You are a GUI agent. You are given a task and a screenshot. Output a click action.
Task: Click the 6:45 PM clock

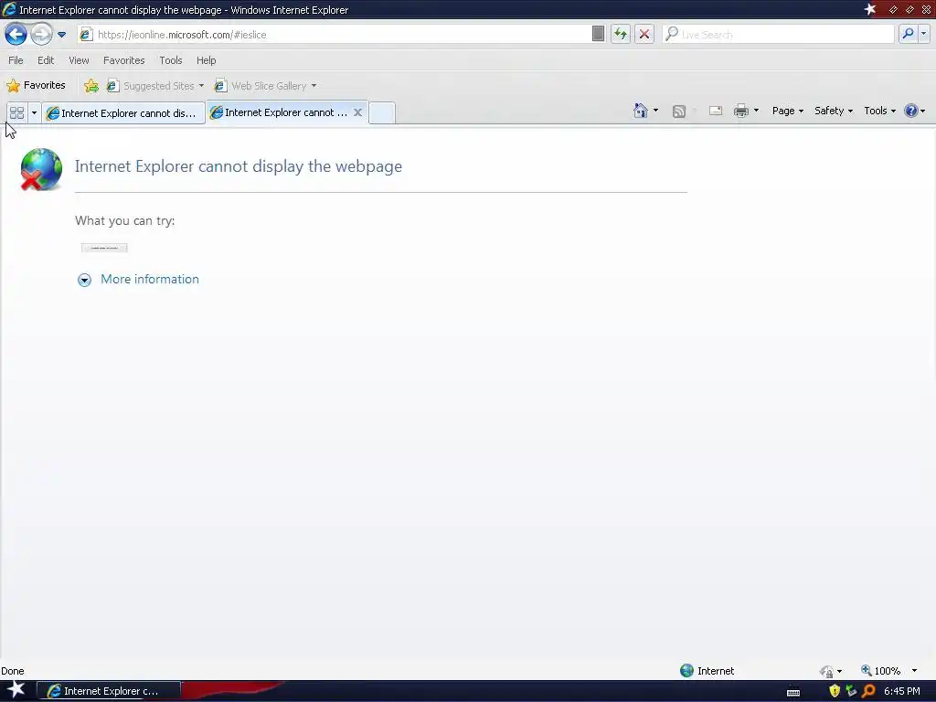click(x=902, y=691)
